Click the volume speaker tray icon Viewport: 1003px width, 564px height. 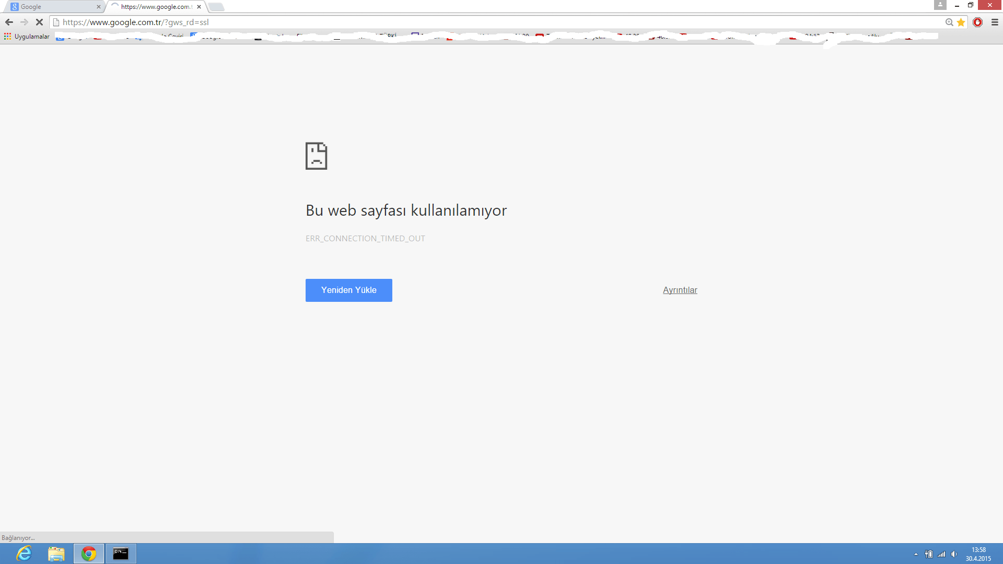pos(954,554)
